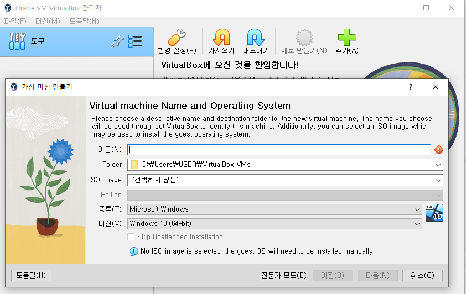Click the 다음(N) next button

coord(377,275)
